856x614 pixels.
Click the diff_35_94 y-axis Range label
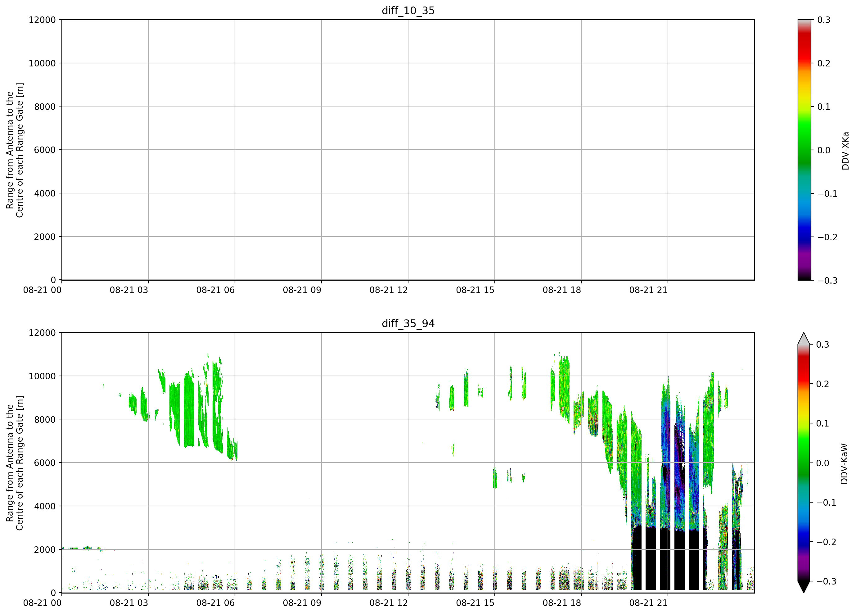tap(15, 463)
